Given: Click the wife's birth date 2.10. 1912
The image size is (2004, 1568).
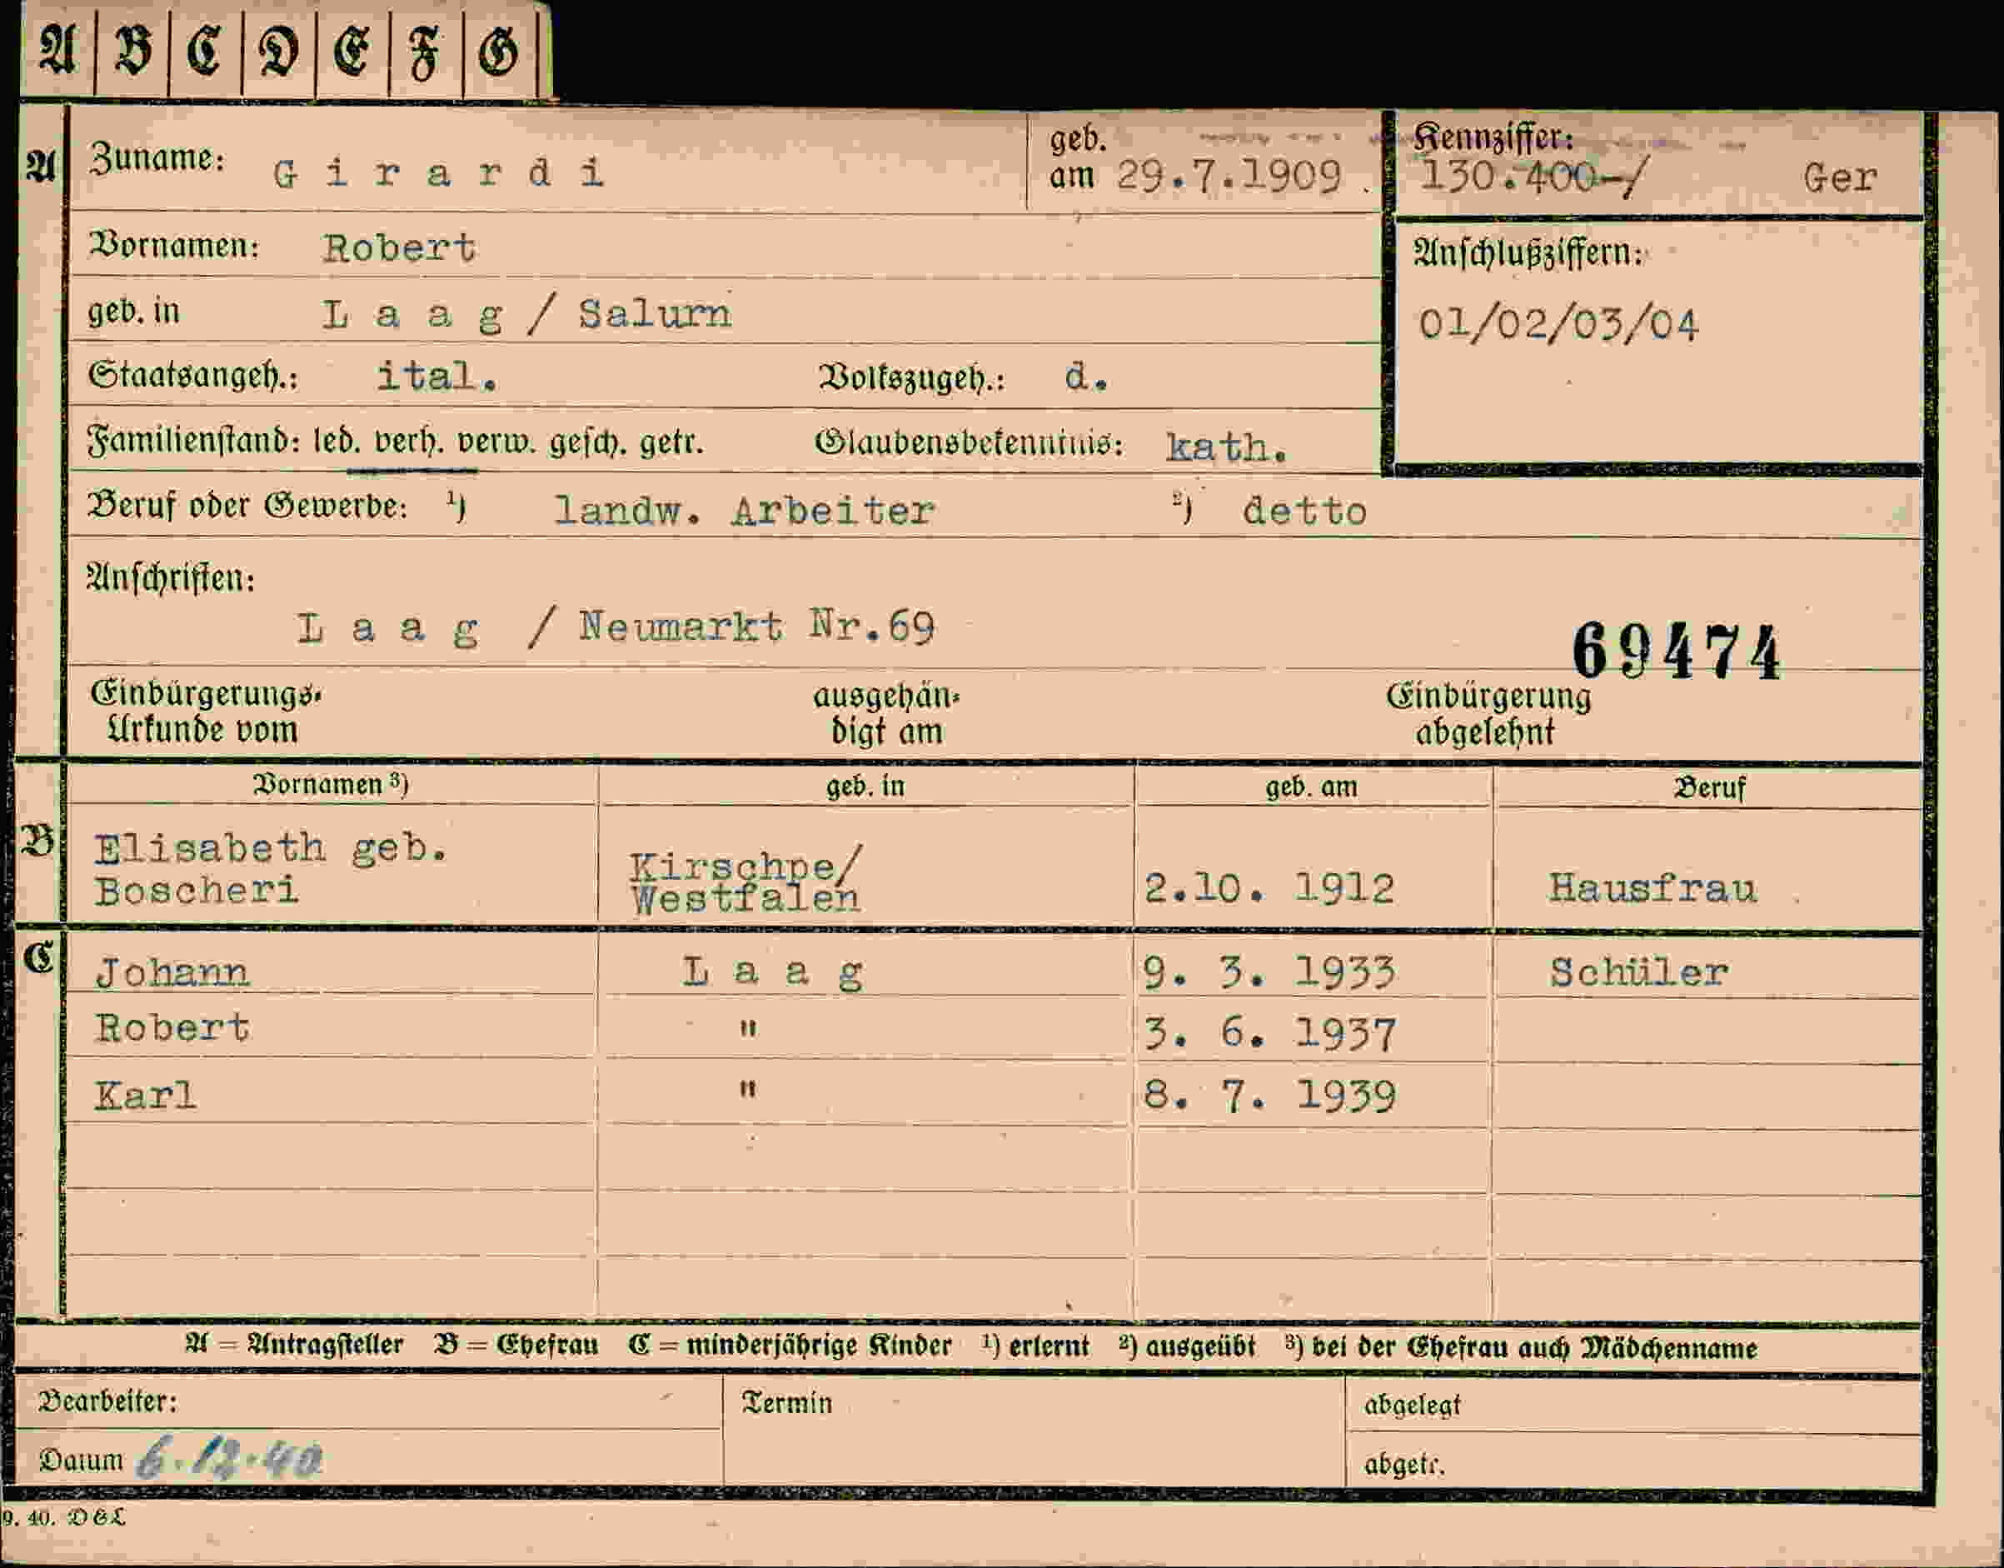Looking at the screenshot, I should point(1269,889).
